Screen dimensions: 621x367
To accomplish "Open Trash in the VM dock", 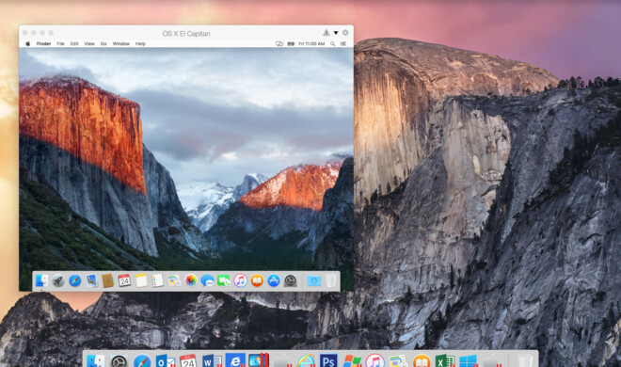I will pos(331,280).
